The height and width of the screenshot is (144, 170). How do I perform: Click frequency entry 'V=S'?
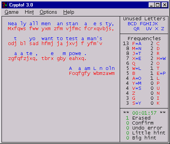click(x=137, y=88)
